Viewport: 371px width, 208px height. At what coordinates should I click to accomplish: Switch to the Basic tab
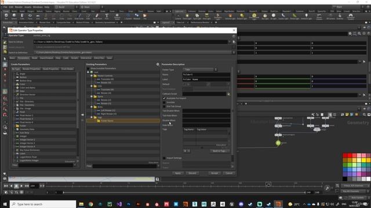pos(12,58)
